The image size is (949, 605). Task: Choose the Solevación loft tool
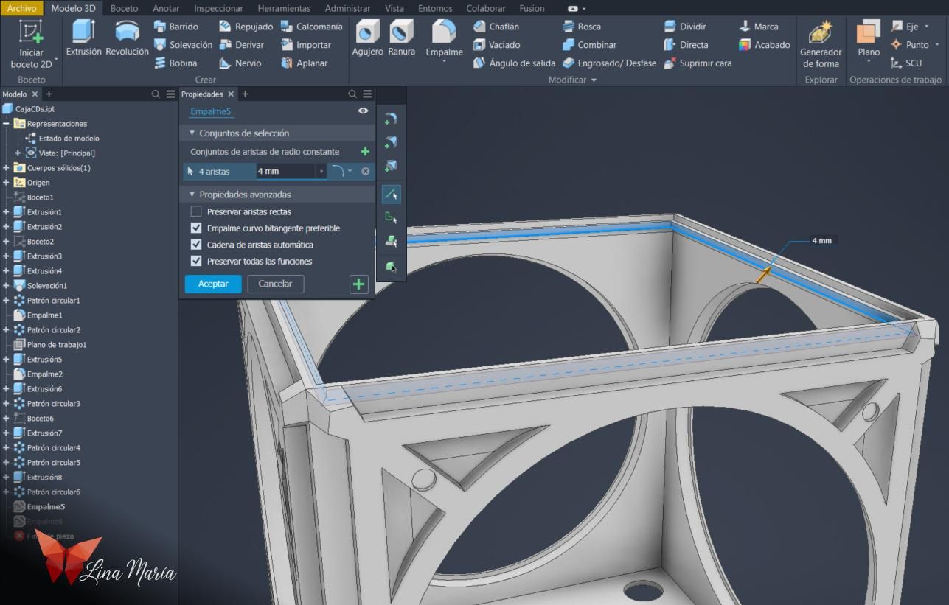click(x=183, y=45)
